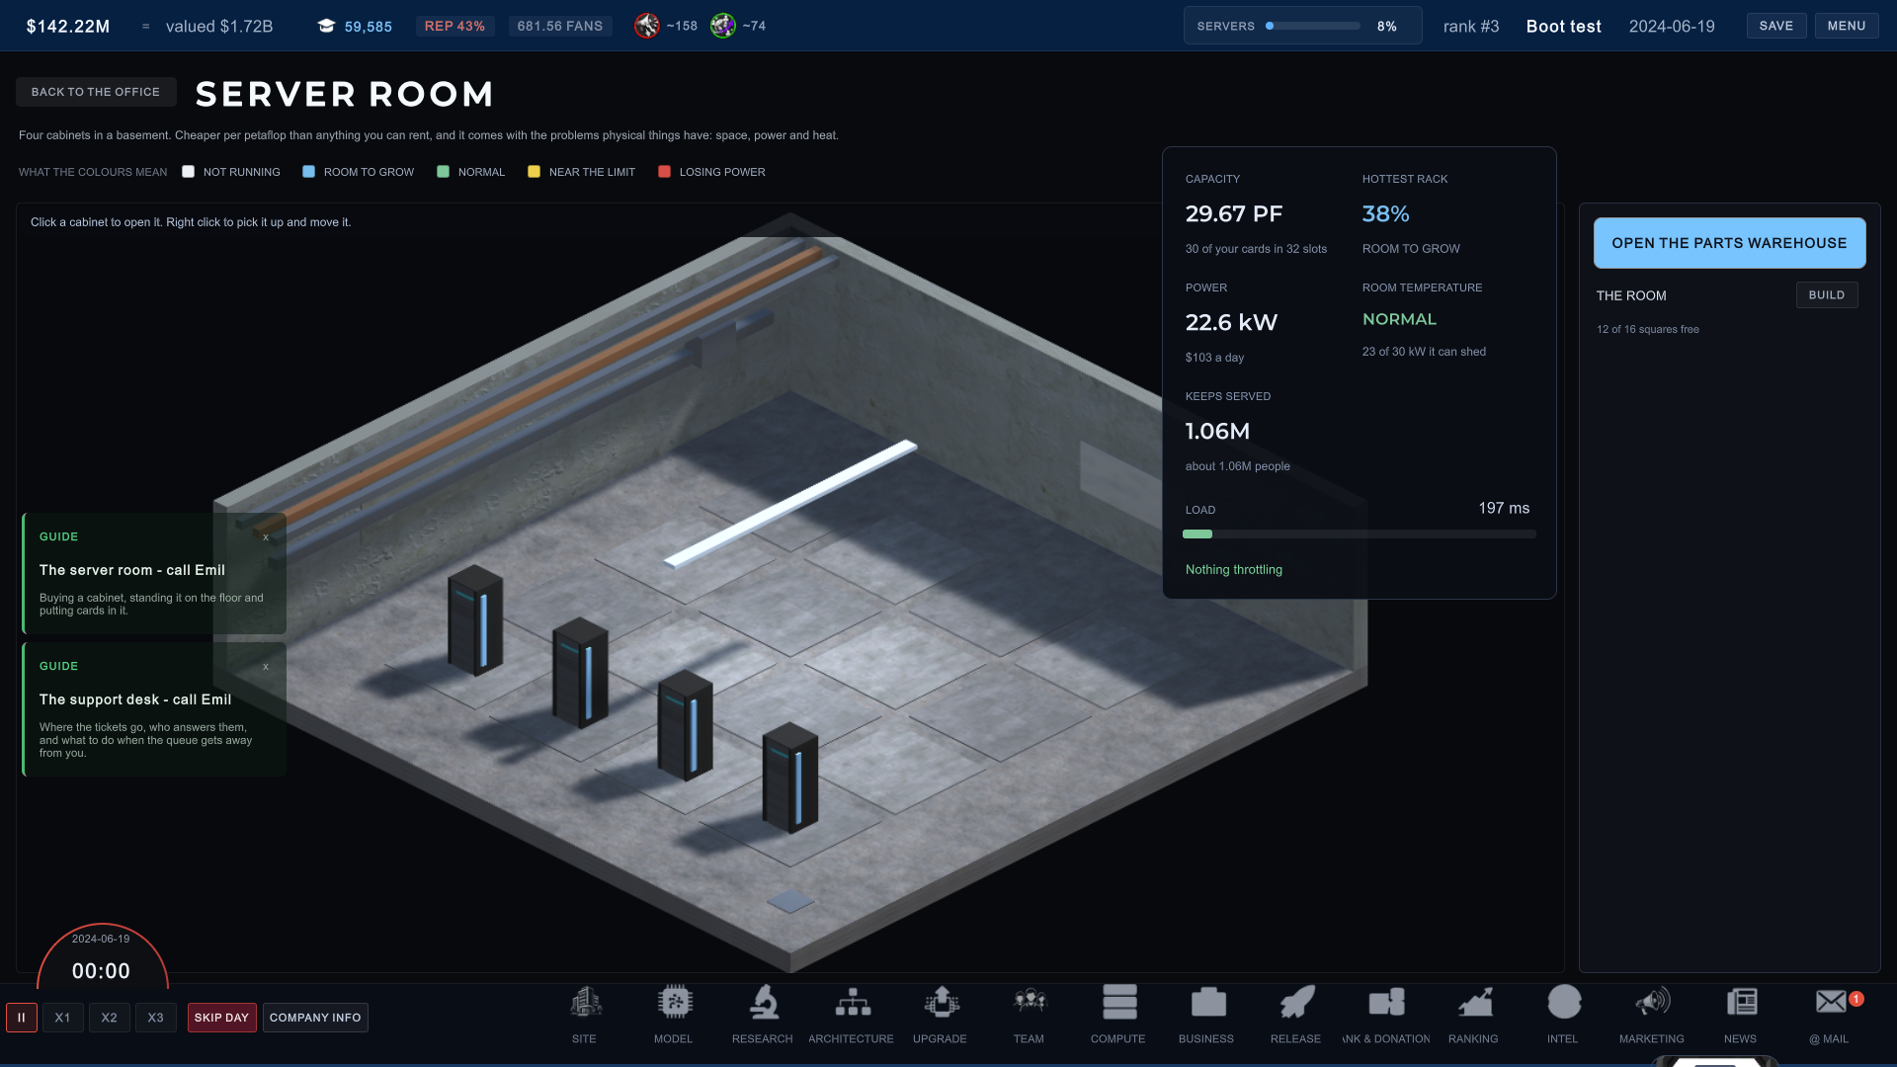Click the REP 43% badge
Image resolution: width=1897 pixels, height=1067 pixels.
tap(454, 26)
